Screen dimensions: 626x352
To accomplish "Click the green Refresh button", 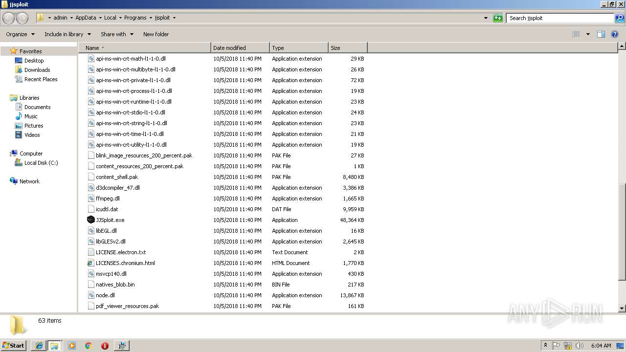I will [498, 18].
